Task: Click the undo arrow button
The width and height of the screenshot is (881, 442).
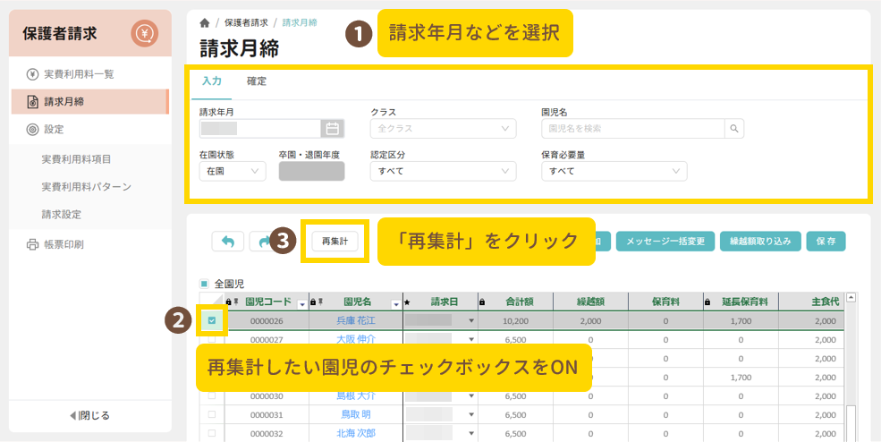Action: (227, 241)
